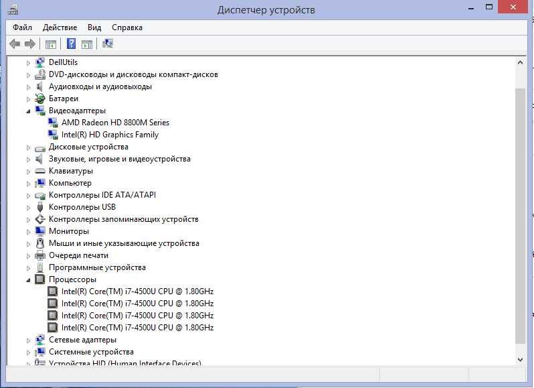Close the Диспетчер устройств window
This screenshot has height=388, width=534.
pyautogui.click(x=513, y=7)
